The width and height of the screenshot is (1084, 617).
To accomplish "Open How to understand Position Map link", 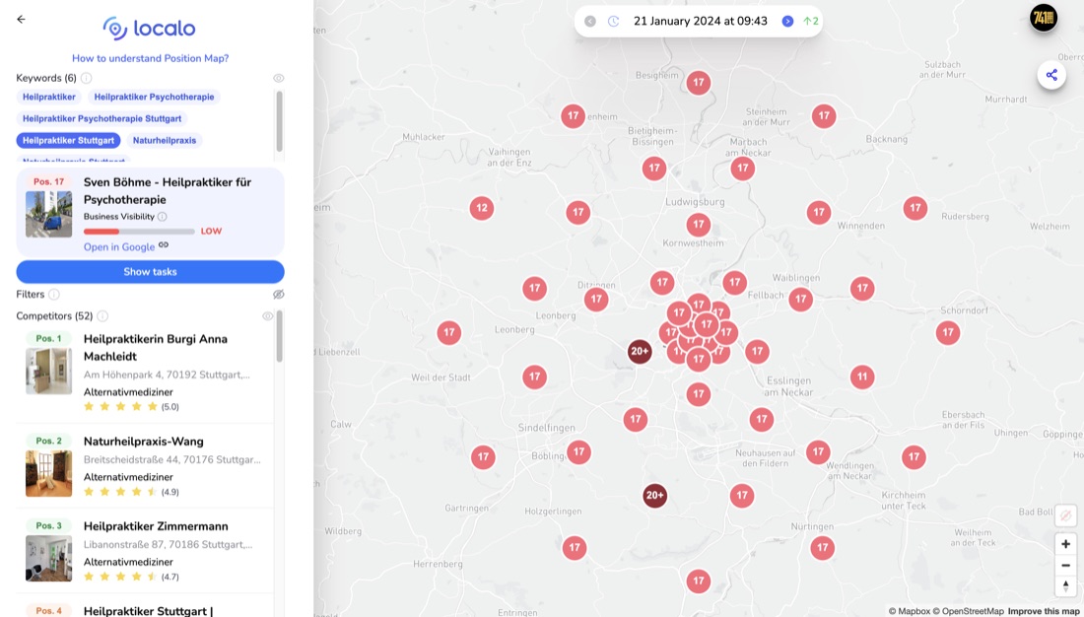I will pos(150,58).
